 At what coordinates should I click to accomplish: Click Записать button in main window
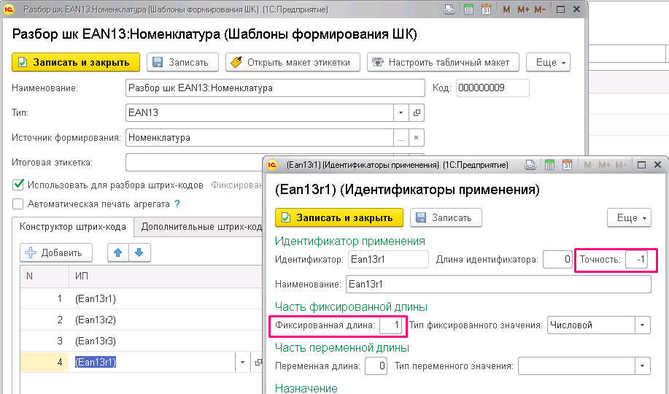coord(182,62)
